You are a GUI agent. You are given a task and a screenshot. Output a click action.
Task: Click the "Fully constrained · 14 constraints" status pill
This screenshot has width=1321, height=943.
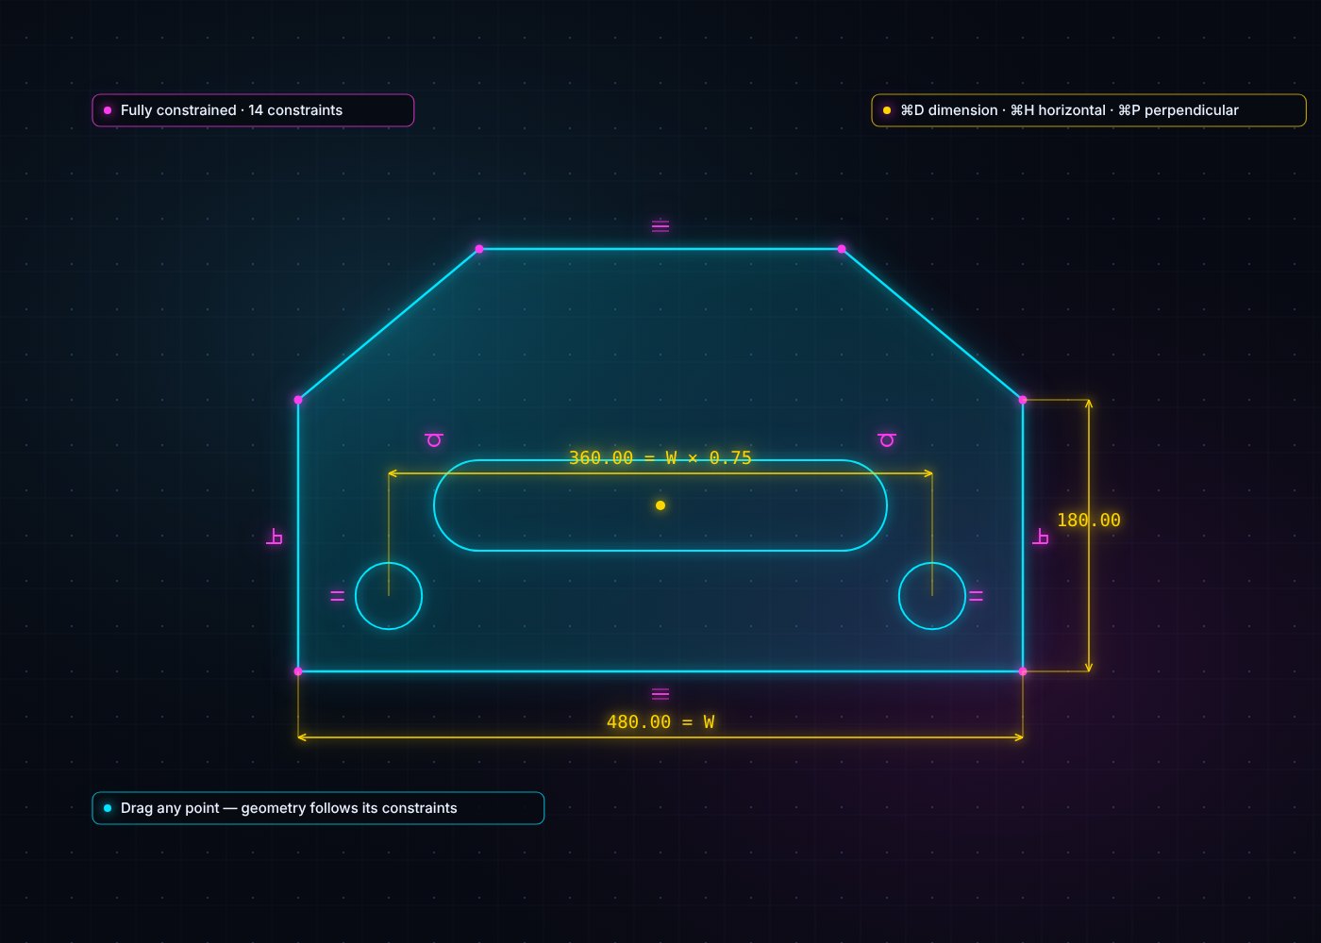[253, 110]
